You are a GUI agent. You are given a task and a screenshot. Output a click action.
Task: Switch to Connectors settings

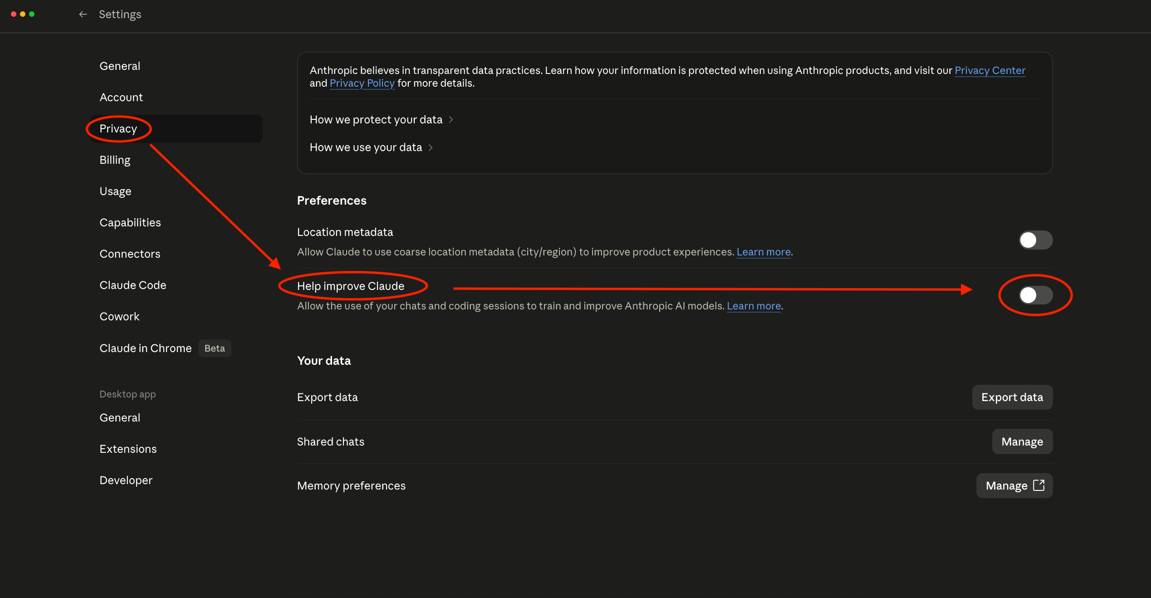[x=130, y=254]
